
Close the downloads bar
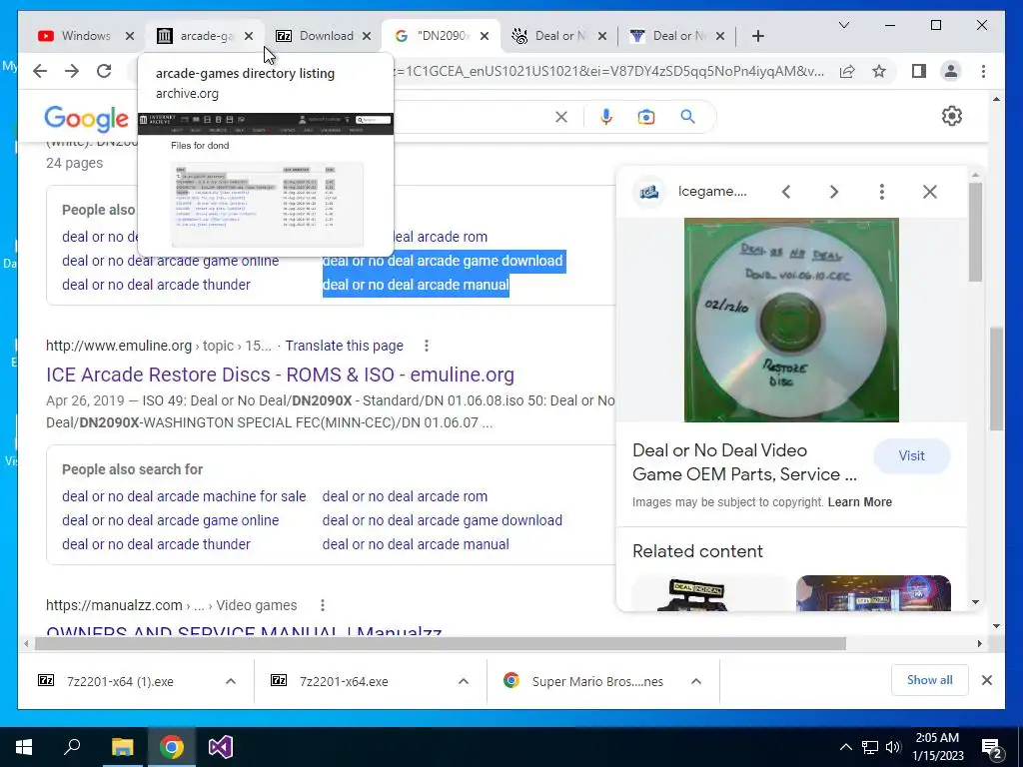coord(986,680)
